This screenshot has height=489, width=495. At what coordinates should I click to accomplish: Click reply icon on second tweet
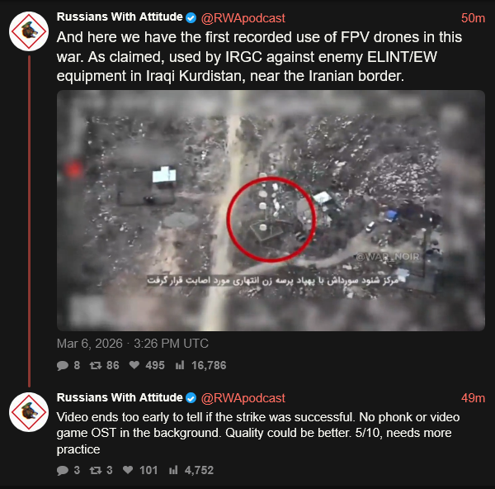tap(63, 470)
